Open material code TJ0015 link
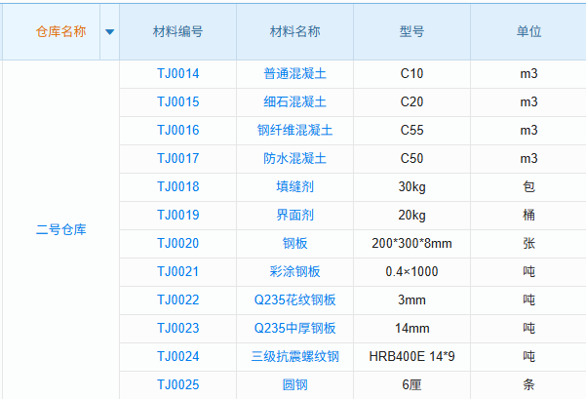Viewport: 586px width, 399px height. click(x=177, y=101)
